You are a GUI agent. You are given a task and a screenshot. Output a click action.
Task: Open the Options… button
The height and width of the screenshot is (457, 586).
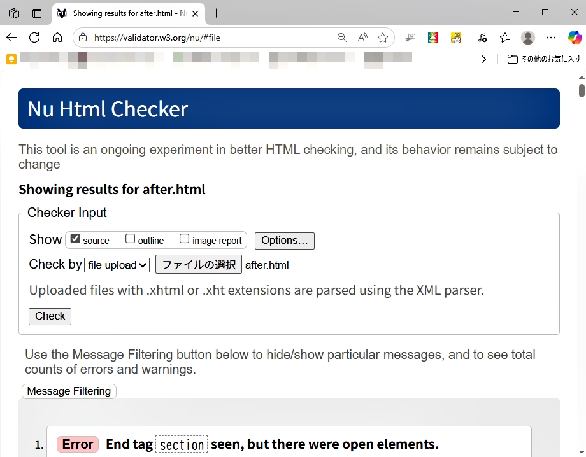285,241
